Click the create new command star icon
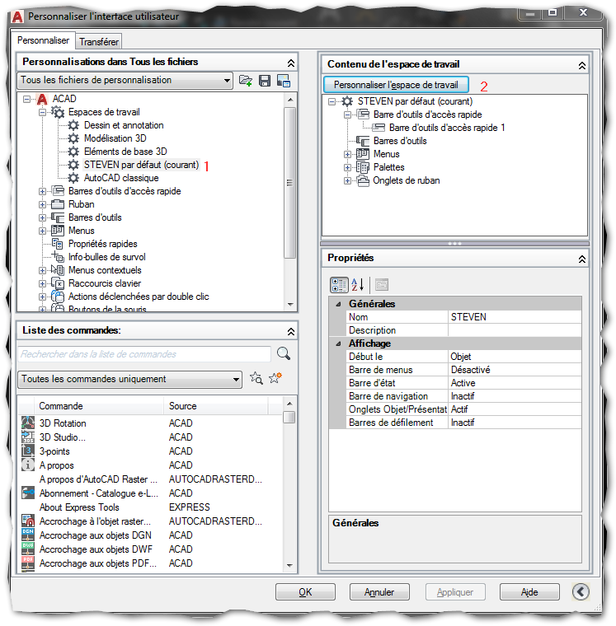 click(275, 378)
